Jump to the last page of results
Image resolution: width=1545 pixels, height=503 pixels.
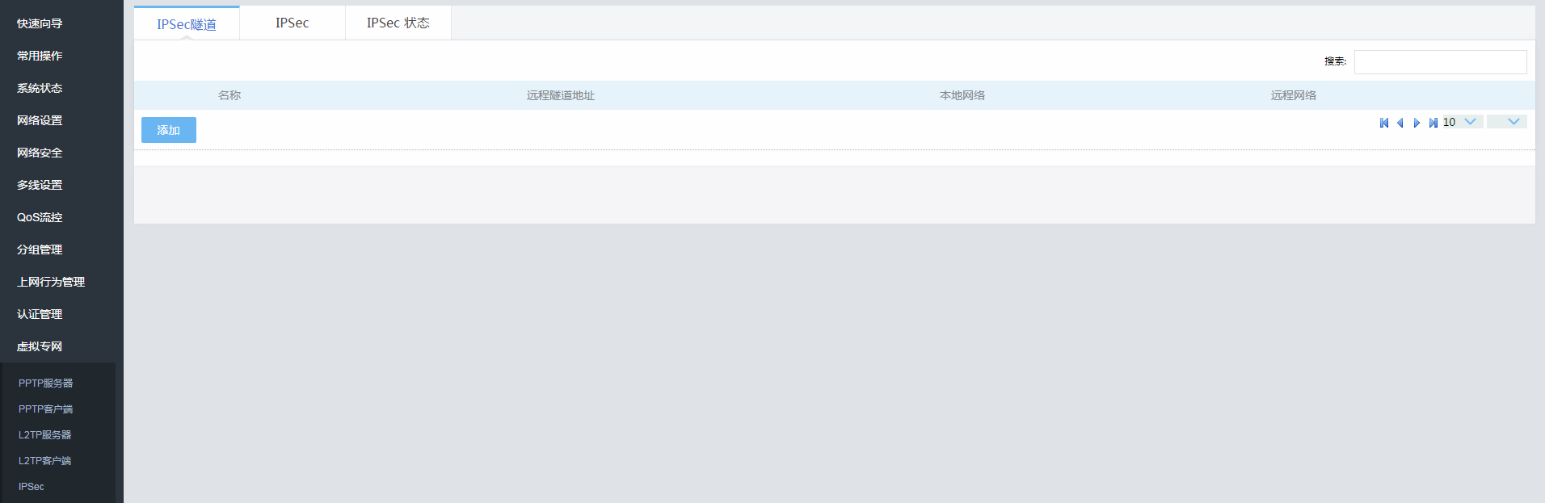(x=1433, y=123)
